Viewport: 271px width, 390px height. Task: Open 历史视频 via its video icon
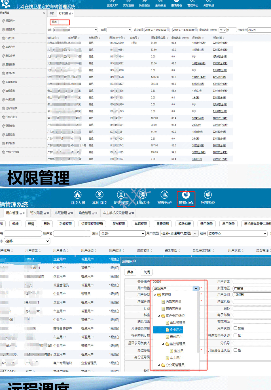[x=121, y=195]
